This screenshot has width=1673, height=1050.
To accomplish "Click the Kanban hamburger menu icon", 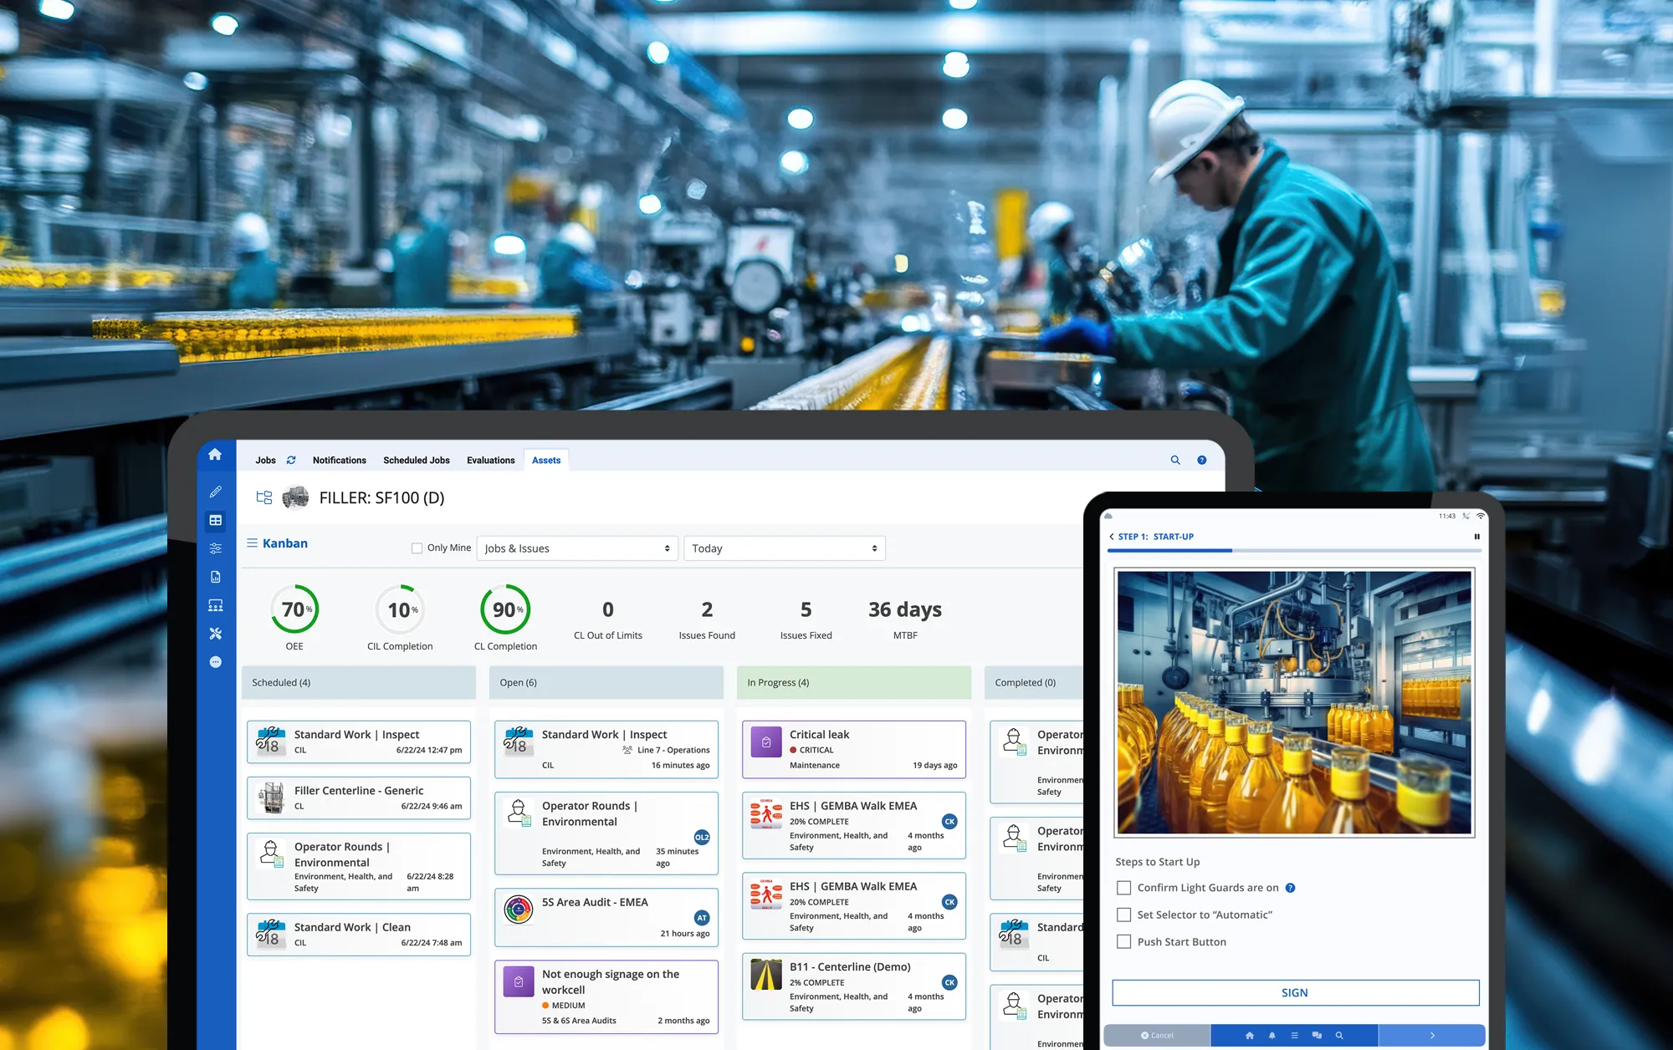I will point(252,543).
